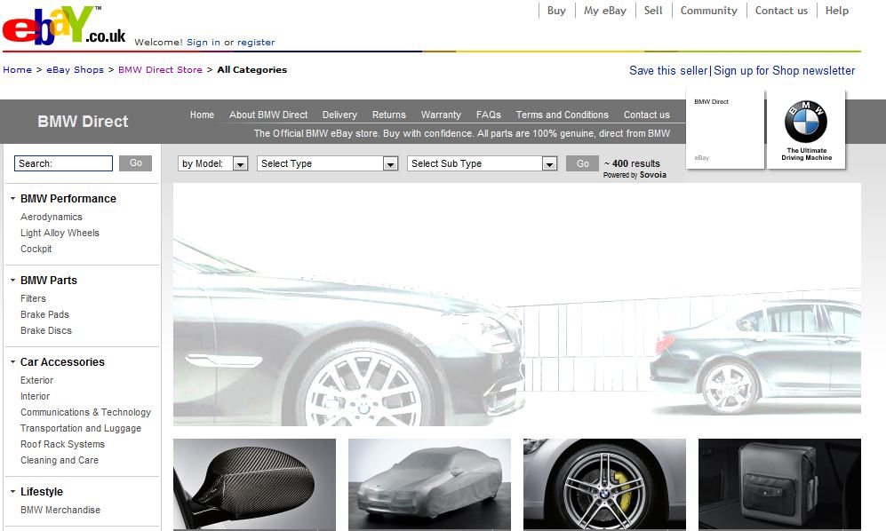This screenshot has height=531, width=886.
Task: Open My eBay menu
Action: pos(604,10)
